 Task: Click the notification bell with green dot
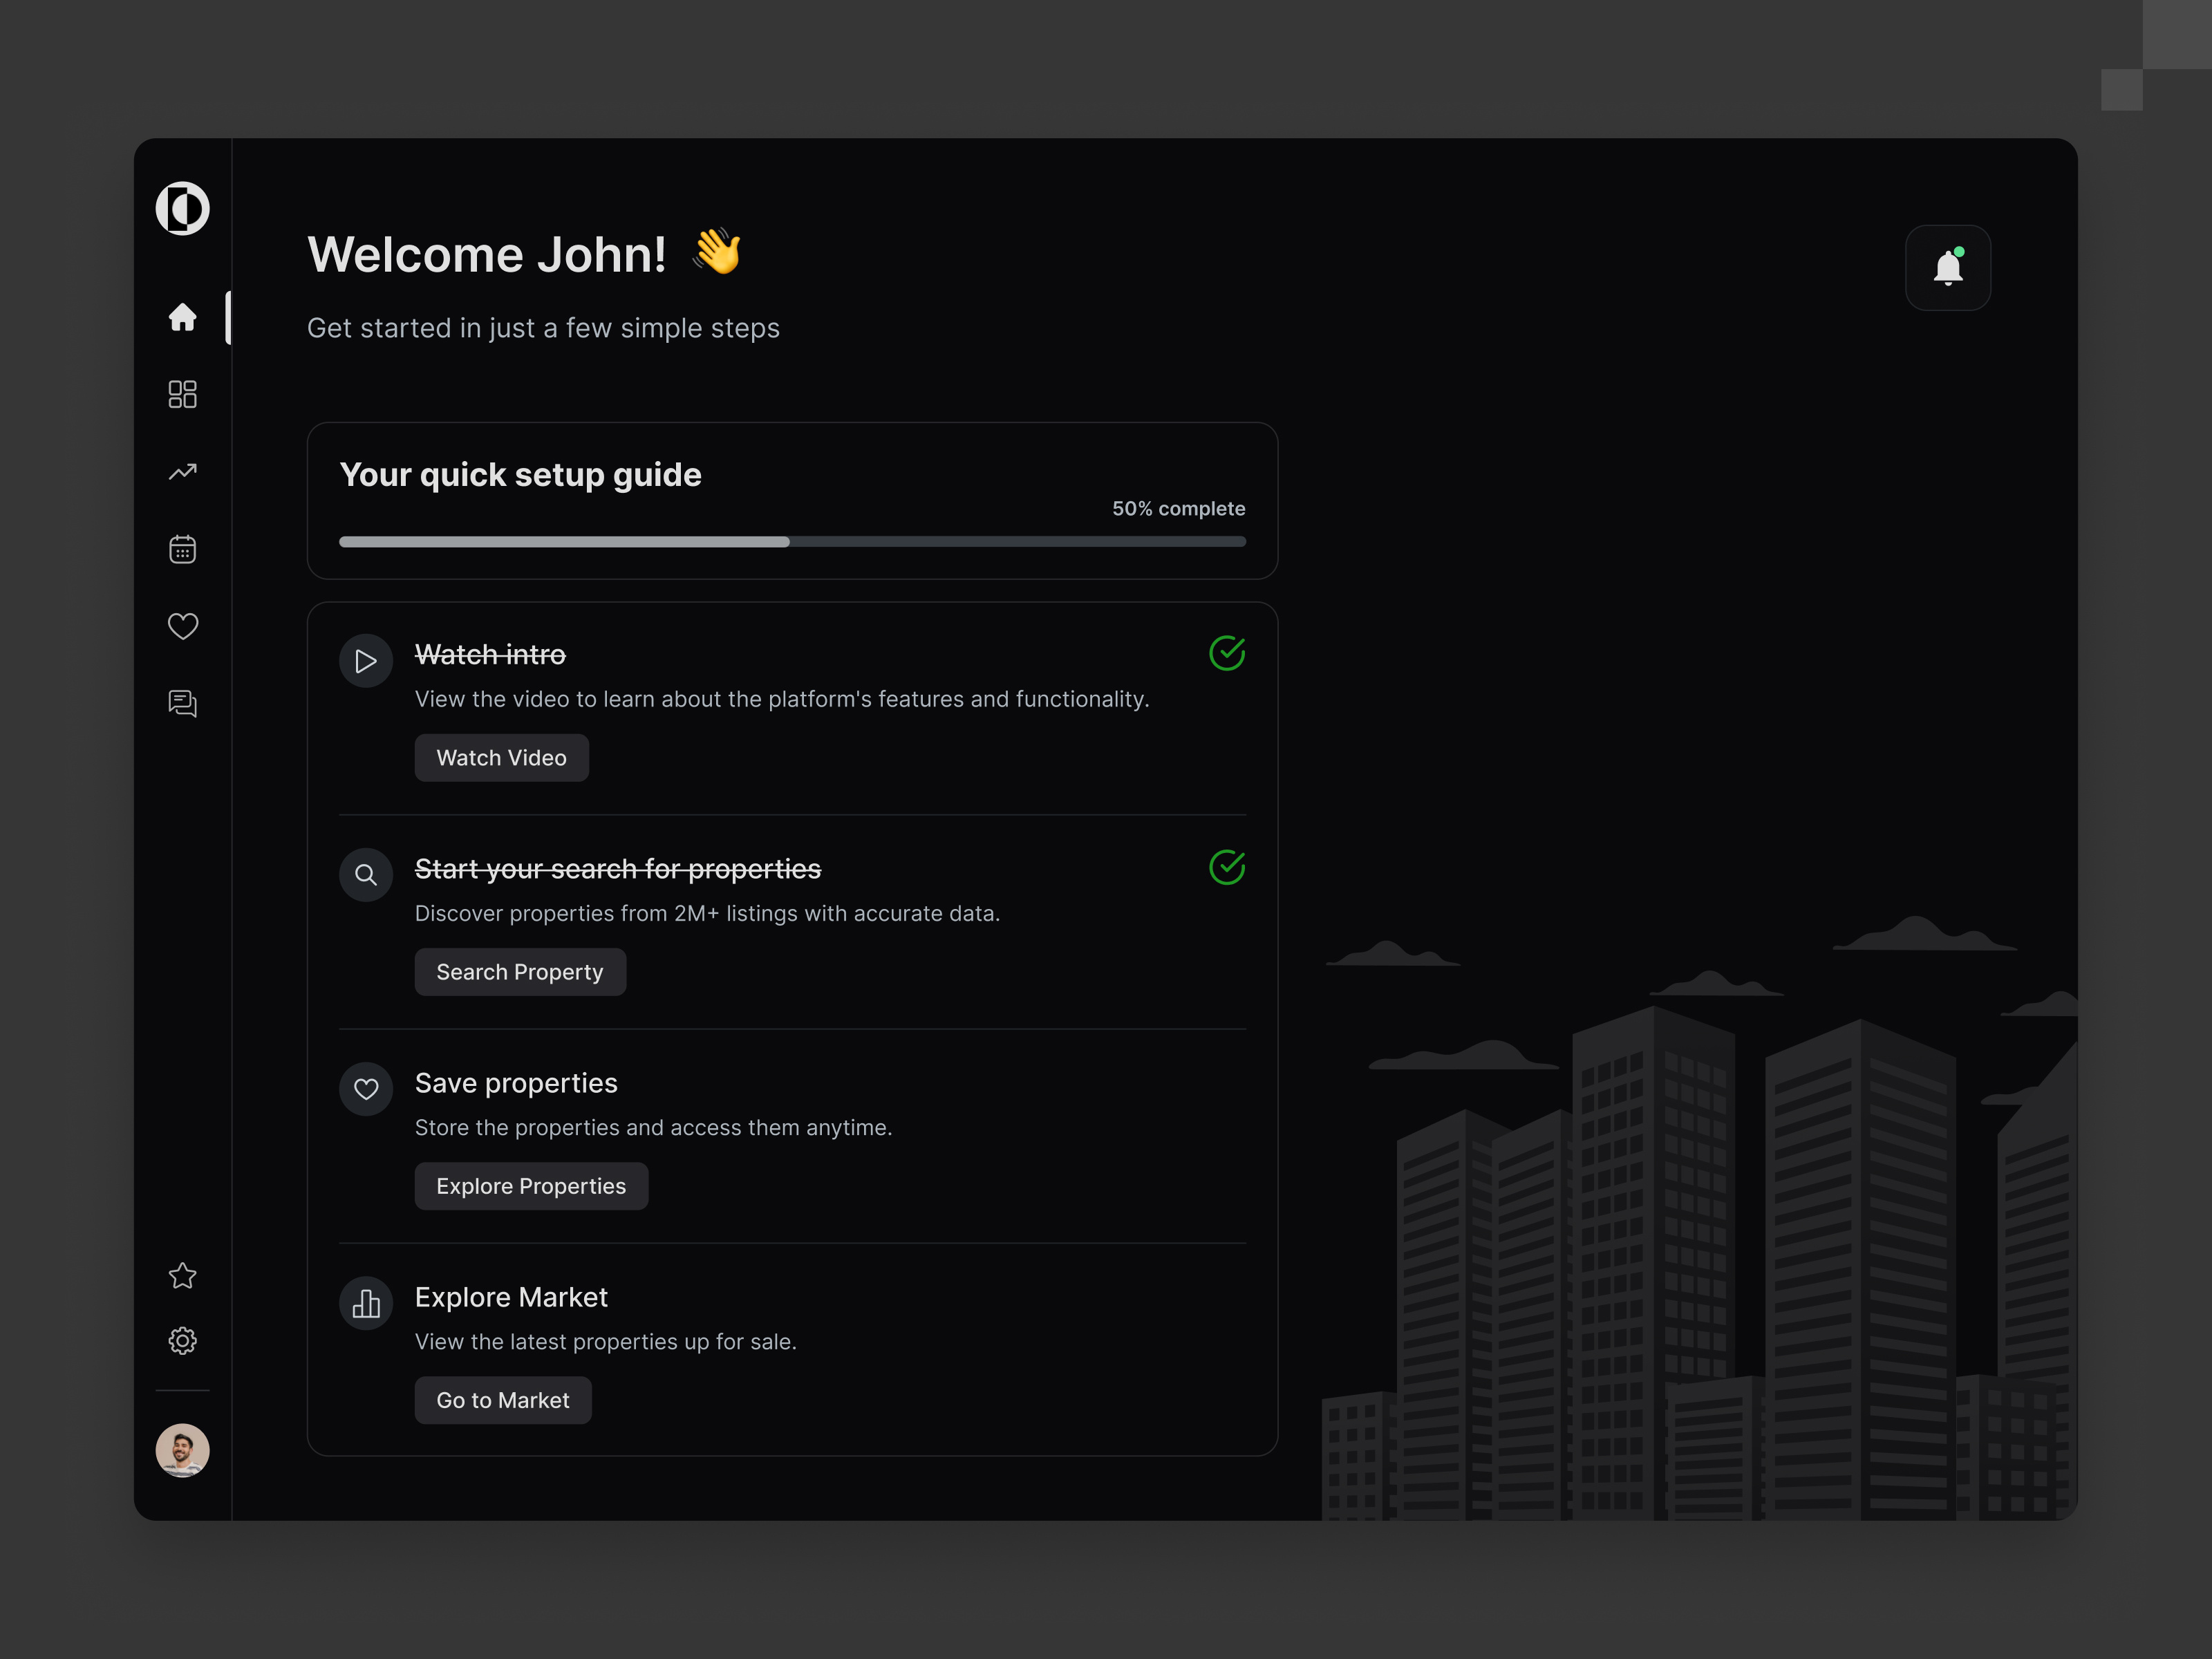tap(1948, 267)
